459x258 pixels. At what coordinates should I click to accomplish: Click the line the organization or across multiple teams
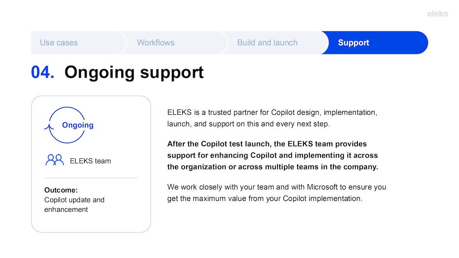tap(273, 167)
